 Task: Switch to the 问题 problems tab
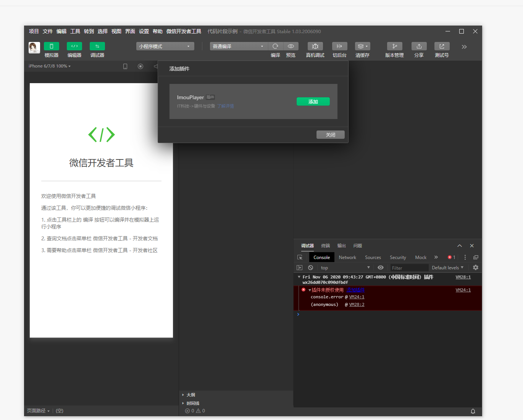coord(358,246)
